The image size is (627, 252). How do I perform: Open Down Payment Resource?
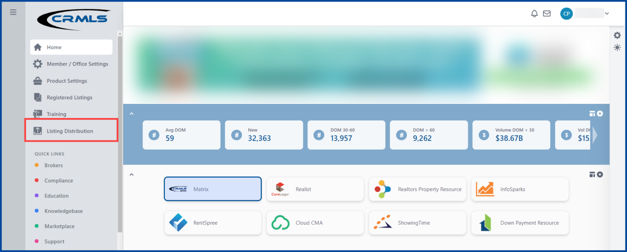[520, 223]
